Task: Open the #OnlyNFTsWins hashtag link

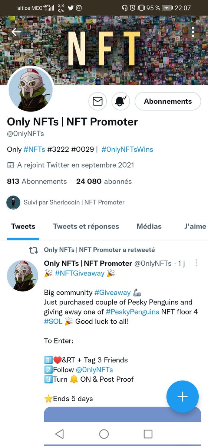Action: click(x=127, y=149)
